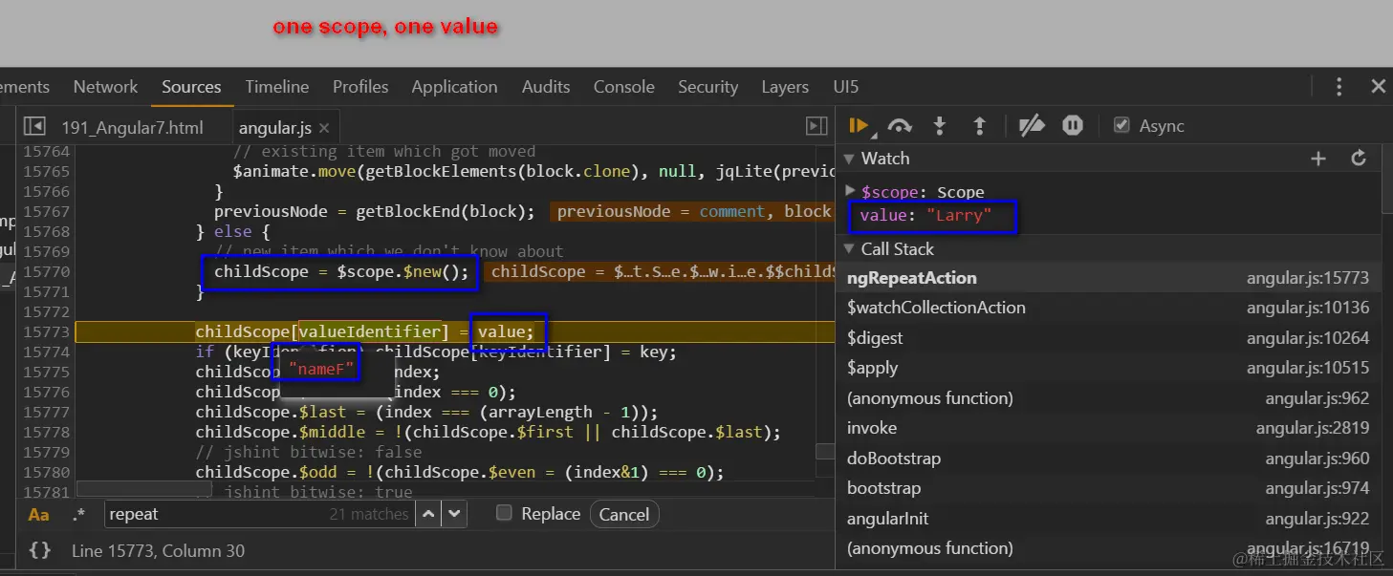Select the invoke call stack frame
1393x576 pixels.
(1108, 428)
